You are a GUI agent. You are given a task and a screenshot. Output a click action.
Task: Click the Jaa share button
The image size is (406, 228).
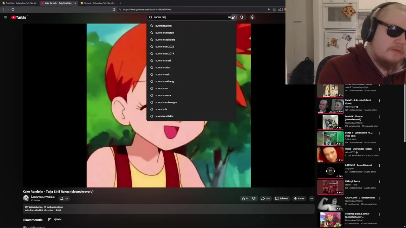265,199
